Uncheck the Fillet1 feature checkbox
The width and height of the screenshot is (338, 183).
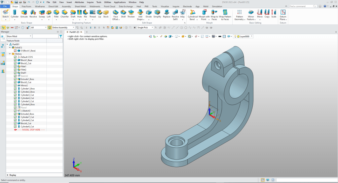[x=15, y=67]
